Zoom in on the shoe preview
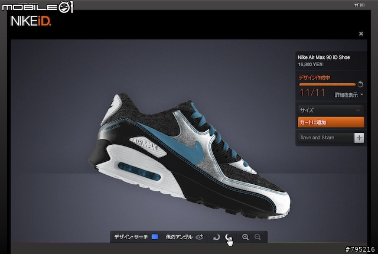Image resolution: width=378 pixels, height=254 pixels. (x=246, y=237)
